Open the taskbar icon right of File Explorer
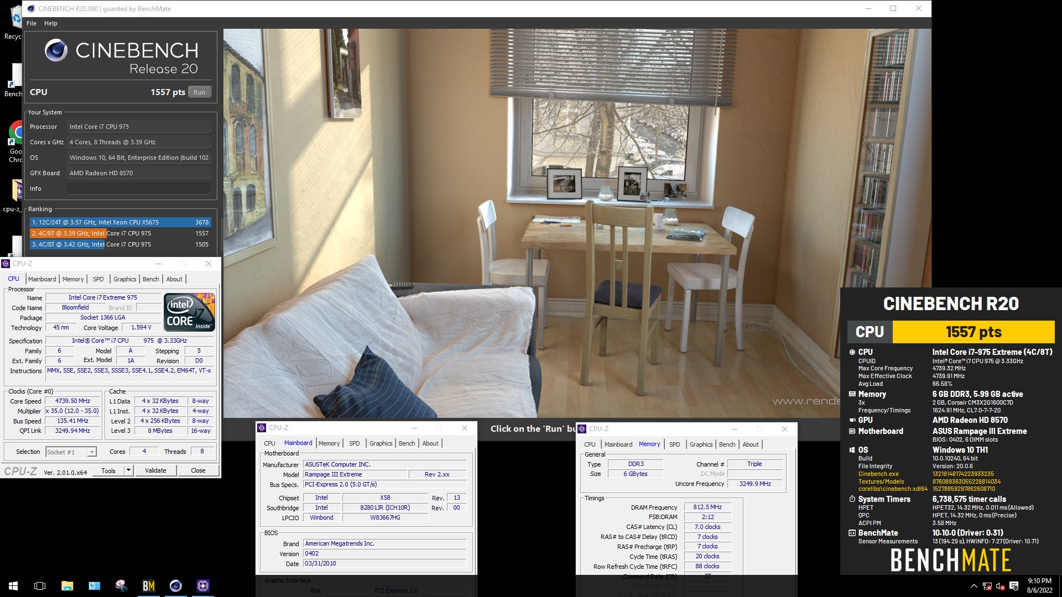This screenshot has width=1062, height=597. click(x=94, y=586)
